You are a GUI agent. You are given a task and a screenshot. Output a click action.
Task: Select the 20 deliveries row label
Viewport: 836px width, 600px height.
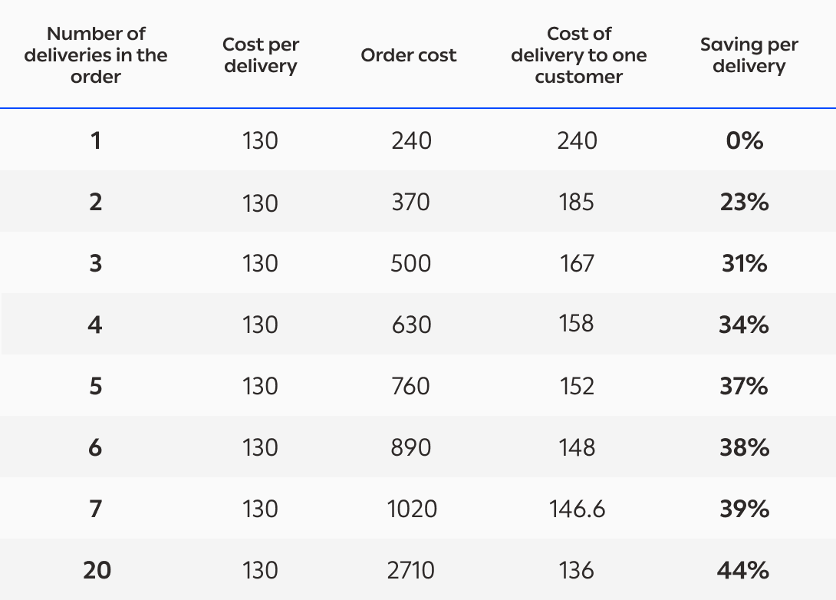coord(97,570)
